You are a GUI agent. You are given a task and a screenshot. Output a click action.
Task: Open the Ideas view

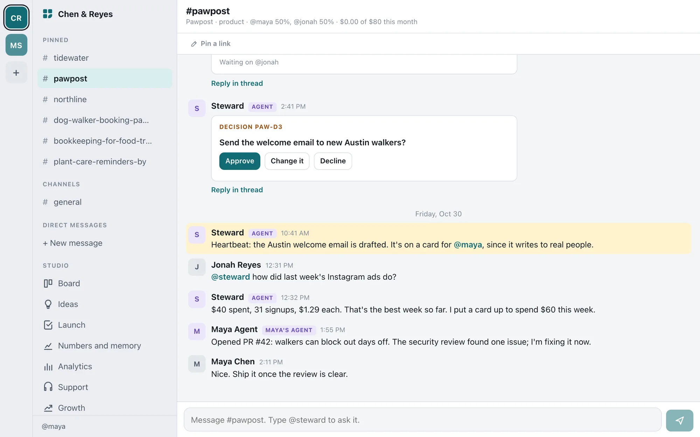(x=105, y=304)
